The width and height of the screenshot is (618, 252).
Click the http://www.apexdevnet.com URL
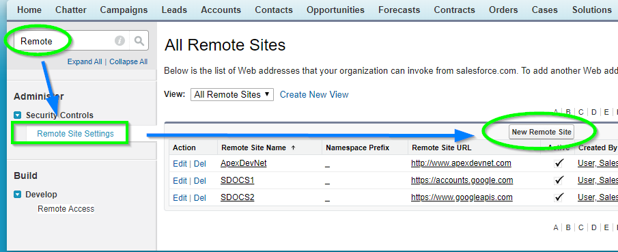[x=461, y=163]
